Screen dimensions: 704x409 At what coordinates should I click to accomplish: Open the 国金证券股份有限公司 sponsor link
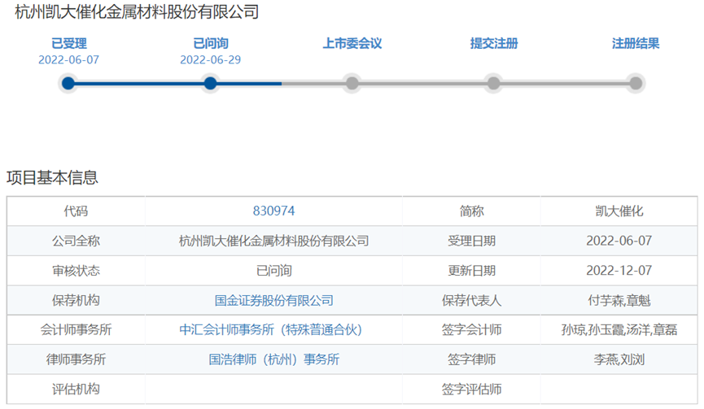coord(274,300)
